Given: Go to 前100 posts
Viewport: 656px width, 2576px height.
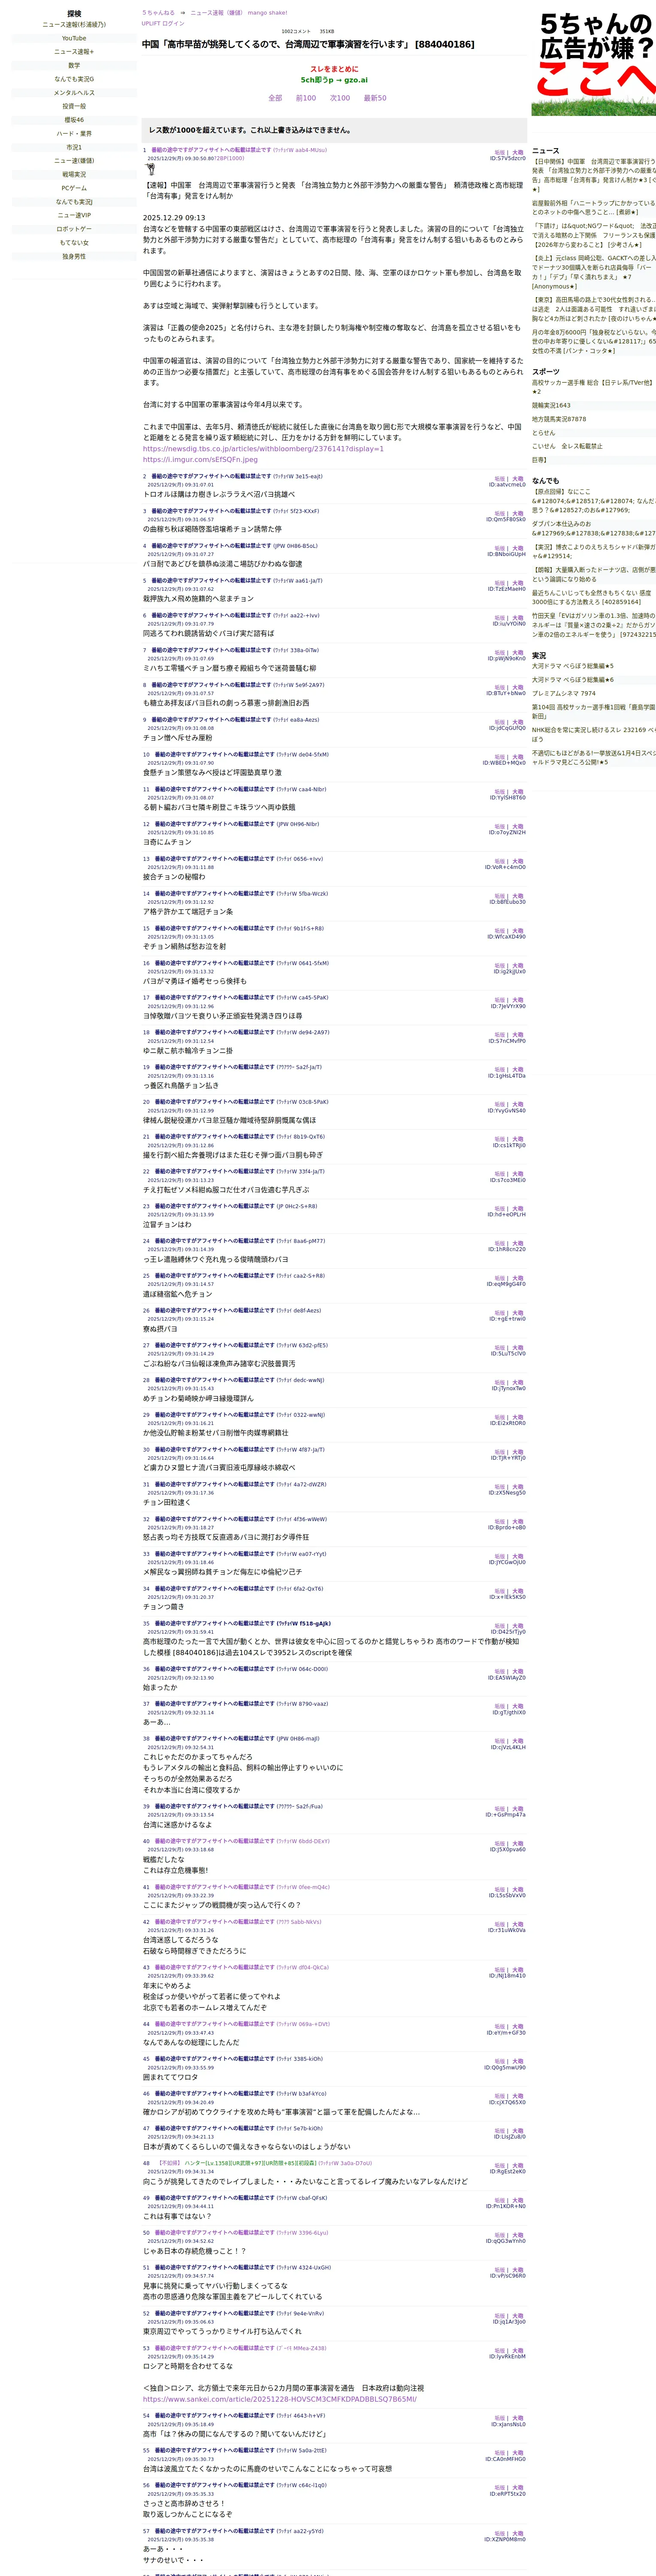Looking at the screenshot, I should tap(305, 98).
